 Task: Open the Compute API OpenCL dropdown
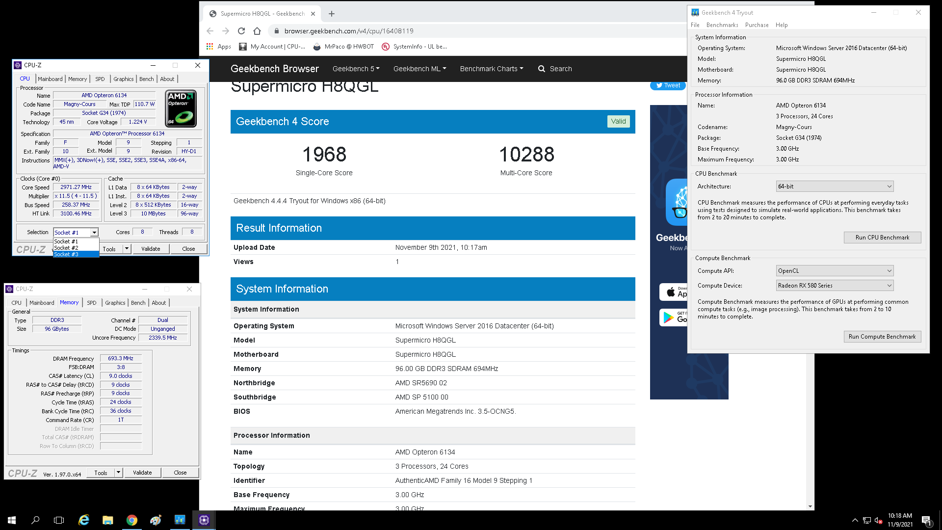point(835,271)
